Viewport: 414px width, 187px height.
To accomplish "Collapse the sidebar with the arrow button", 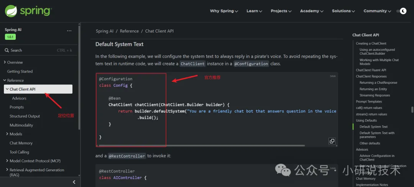I will [x=74, y=182].
